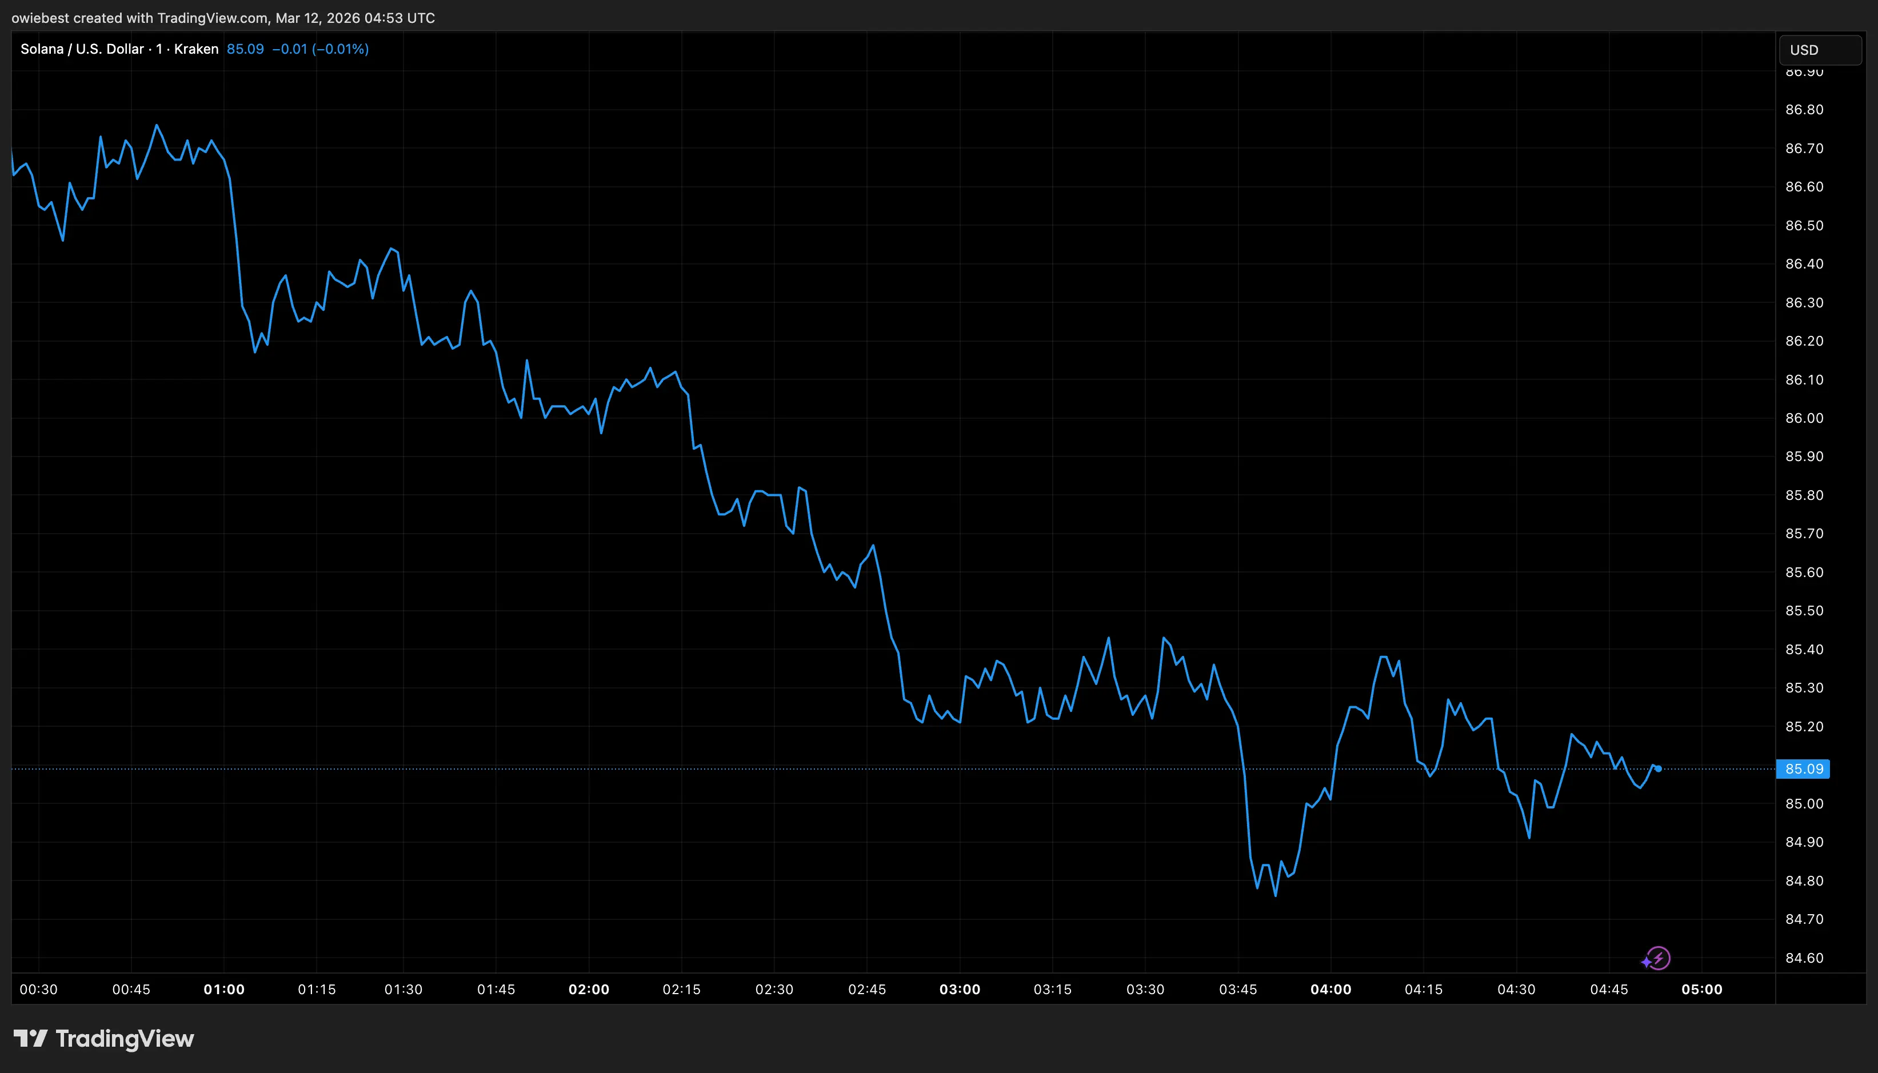
Task: Click the blue last-price dot on the line
Action: [1659, 768]
